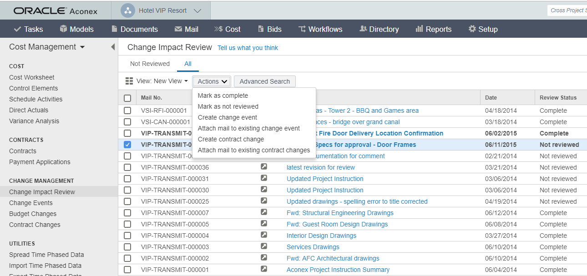Uncheck the selected 06/11/2015 row checkbox
Screen dimensions: 587x276
tap(127, 145)
